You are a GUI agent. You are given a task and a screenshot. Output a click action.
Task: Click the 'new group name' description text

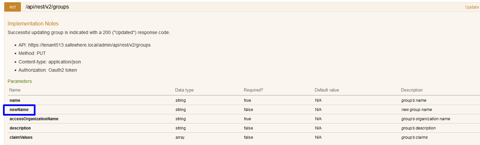click(416, 110)
